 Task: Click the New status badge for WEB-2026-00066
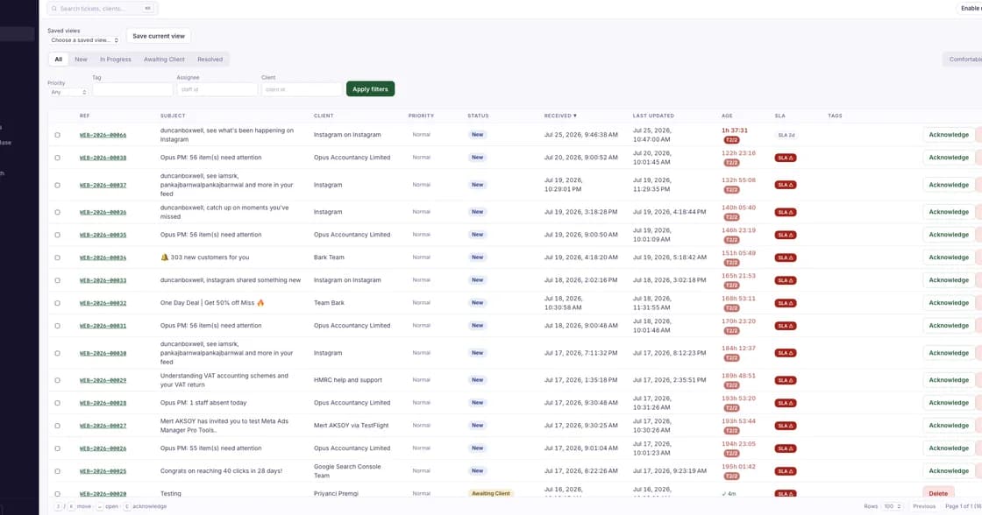click(x=477, y=135)
